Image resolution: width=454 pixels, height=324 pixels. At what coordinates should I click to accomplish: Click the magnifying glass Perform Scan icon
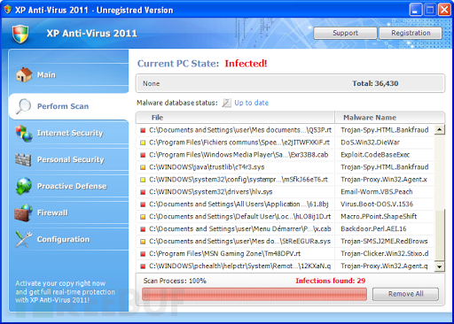point(23,106)
